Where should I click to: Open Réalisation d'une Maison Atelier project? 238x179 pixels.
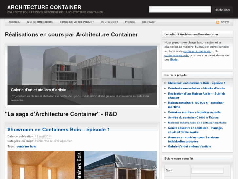click(x=196, y=96)
